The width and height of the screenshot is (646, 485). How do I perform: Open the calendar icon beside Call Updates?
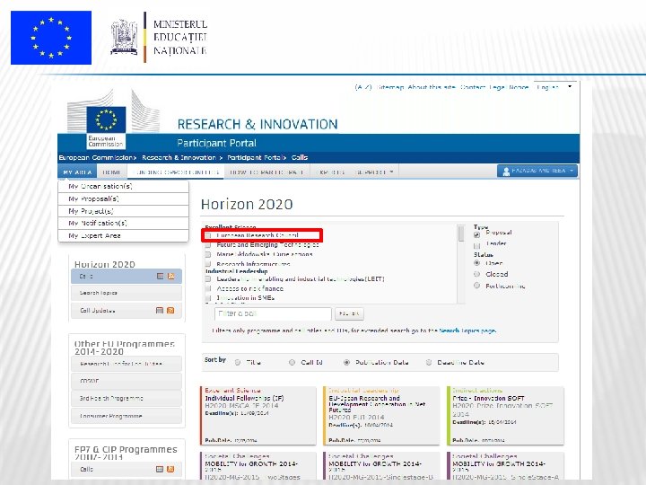(x=160, y=310)
